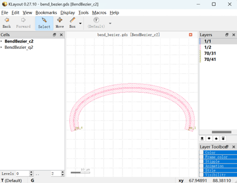Expand the Visibility section
237x183 pixels.
click(x=220, y=175)
